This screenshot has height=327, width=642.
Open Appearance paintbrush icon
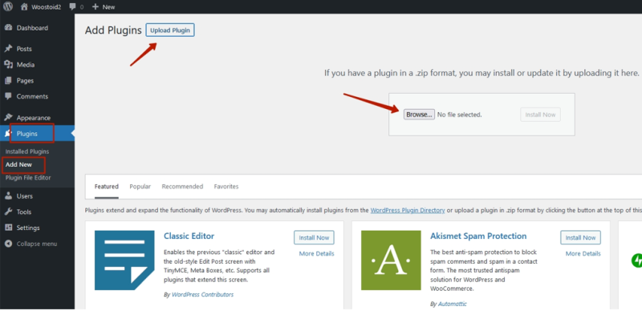click(x=8, y=118)
